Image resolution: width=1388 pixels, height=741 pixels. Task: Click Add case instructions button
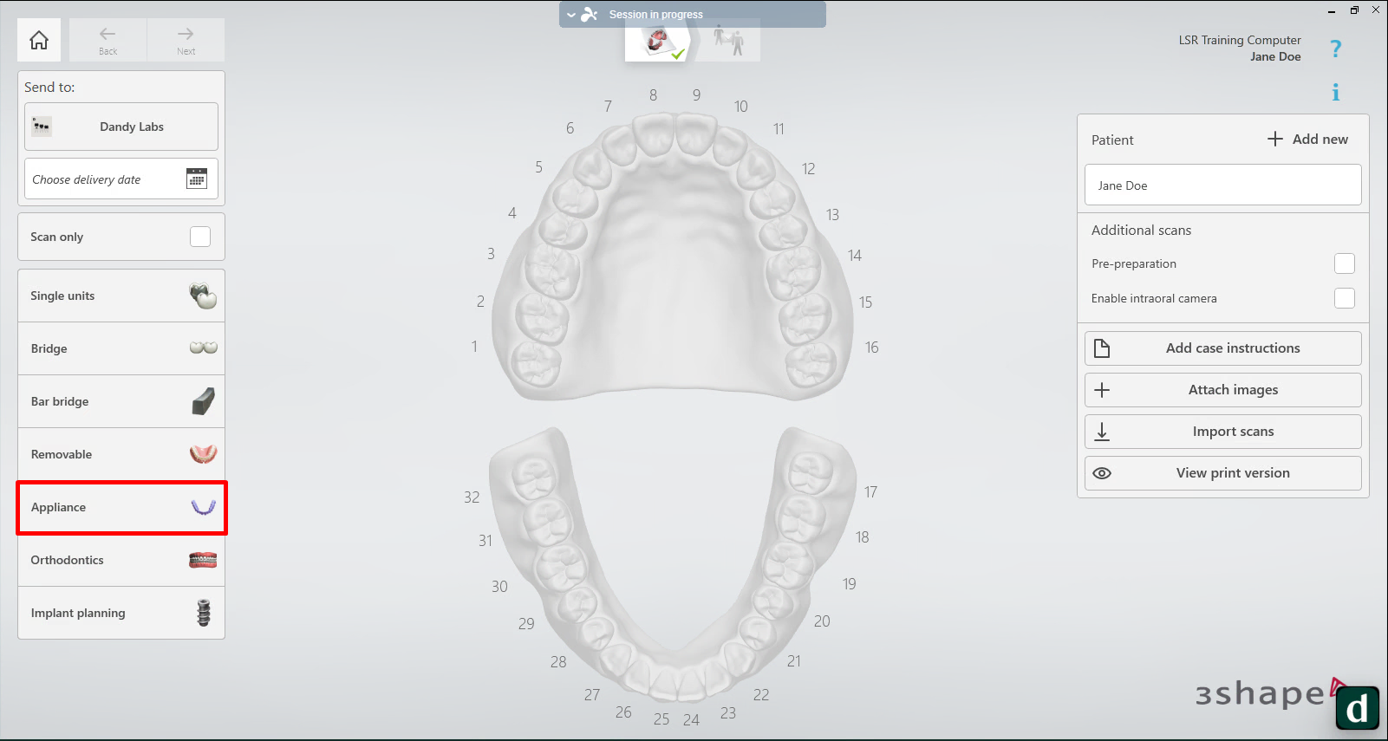1222,348
